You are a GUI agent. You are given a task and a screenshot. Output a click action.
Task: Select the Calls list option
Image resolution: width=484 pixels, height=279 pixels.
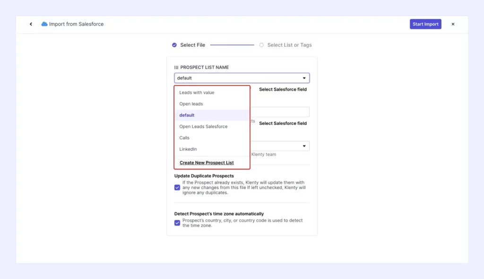[x=212, y=138]
